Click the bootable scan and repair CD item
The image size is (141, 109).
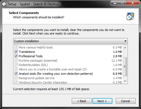[x=68, y=69]
